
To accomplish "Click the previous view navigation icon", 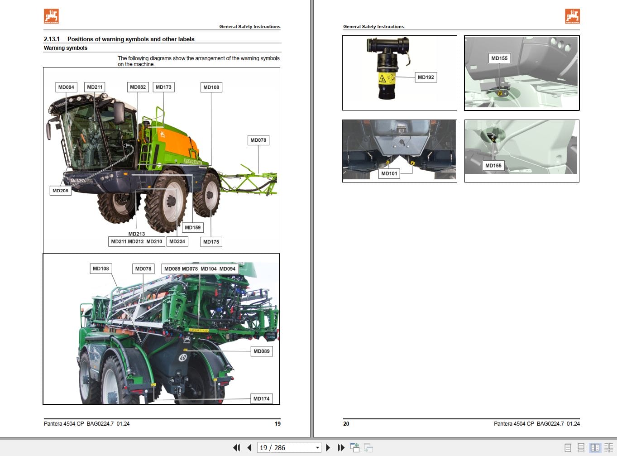I will pos(355,447).
